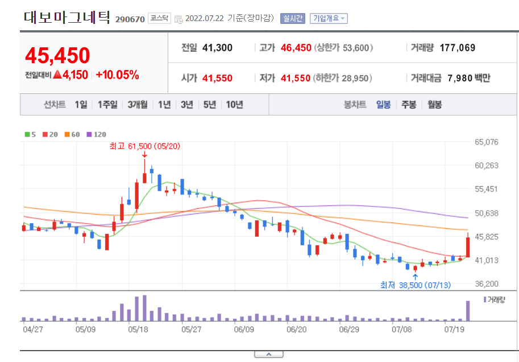Switch to 주봉 weekly candle chart

point(409,105)
